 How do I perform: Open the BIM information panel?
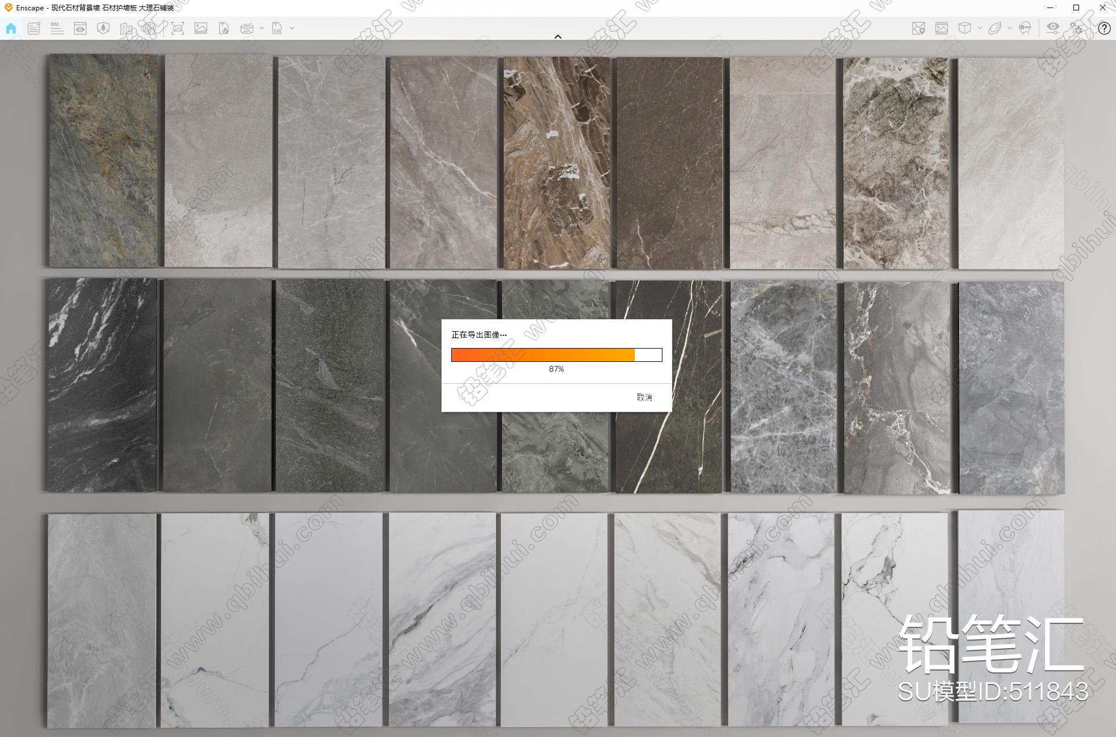click(x=57, y=28)
